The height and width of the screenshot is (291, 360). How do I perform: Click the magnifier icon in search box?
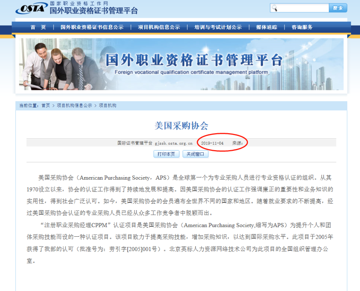point(275,8)
